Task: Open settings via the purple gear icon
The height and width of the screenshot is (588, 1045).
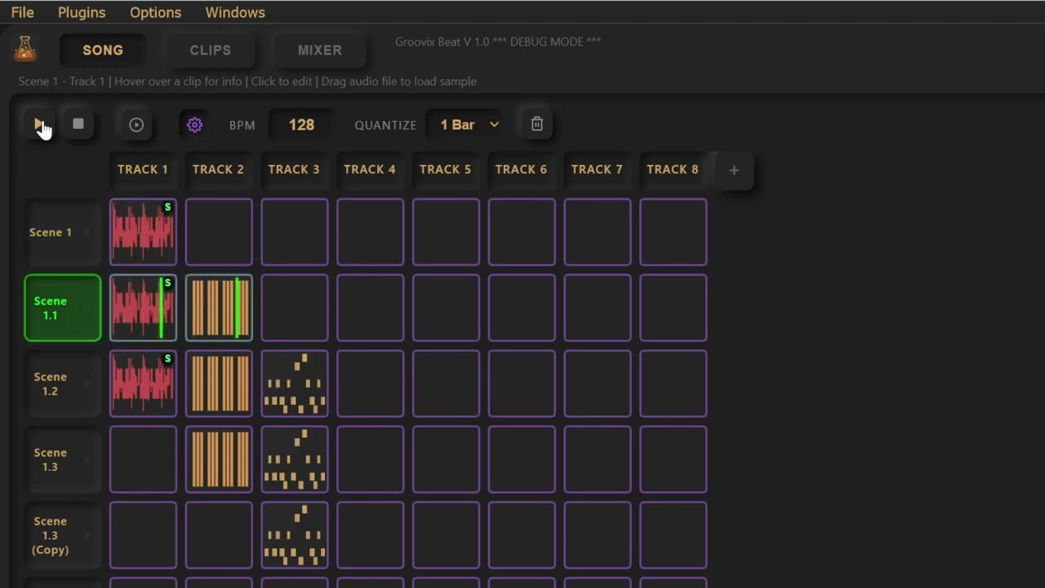Action: [x=194, y=125]
